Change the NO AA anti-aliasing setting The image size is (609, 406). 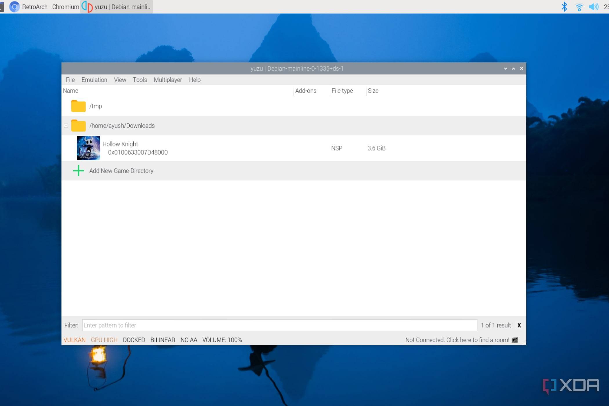pyautogui.click(x=189, y=340)
